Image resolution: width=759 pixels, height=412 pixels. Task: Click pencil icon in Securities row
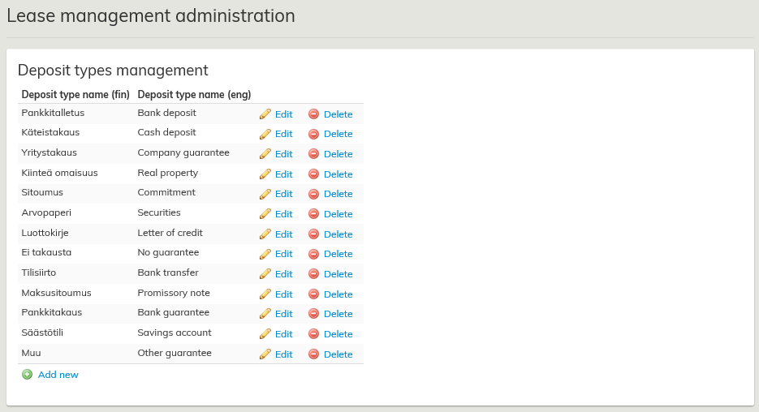click(x=265, y=214)
